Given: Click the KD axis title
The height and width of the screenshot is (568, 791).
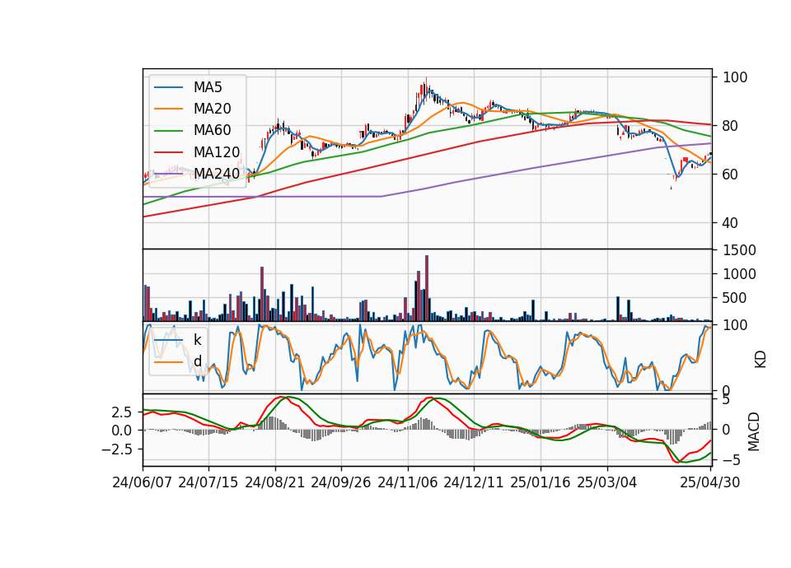Looking at the screenshot, I should [x=760, y=359].
